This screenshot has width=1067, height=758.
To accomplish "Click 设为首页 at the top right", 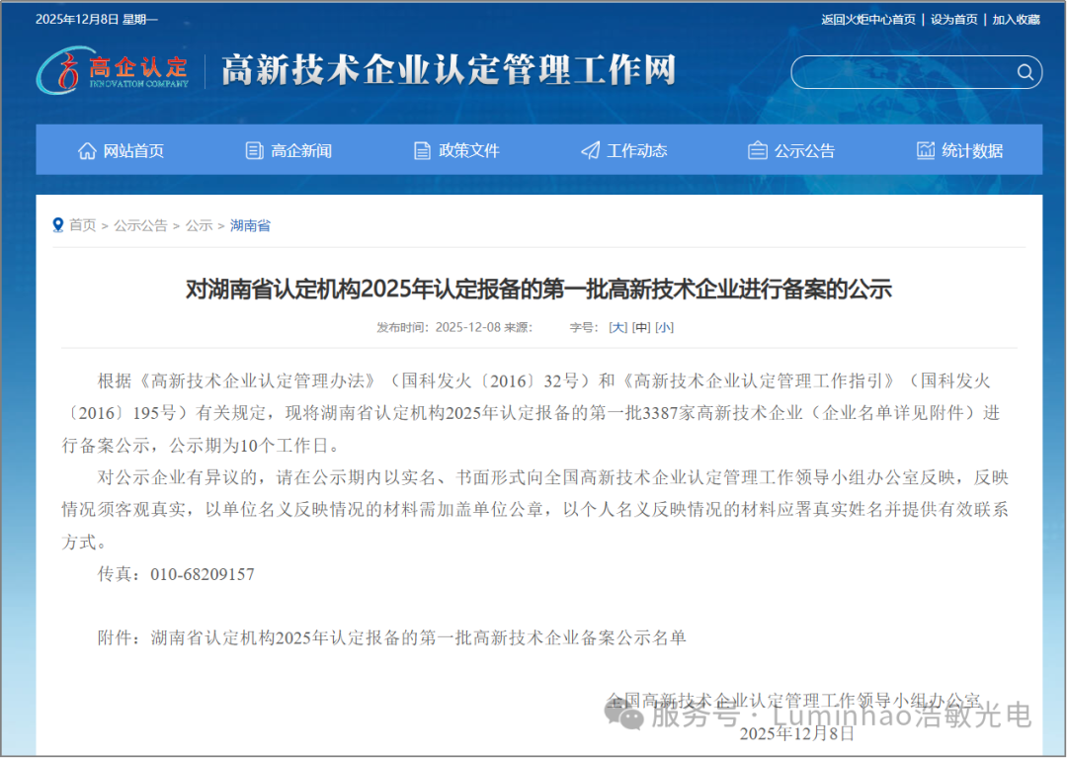I will (953, 19).
